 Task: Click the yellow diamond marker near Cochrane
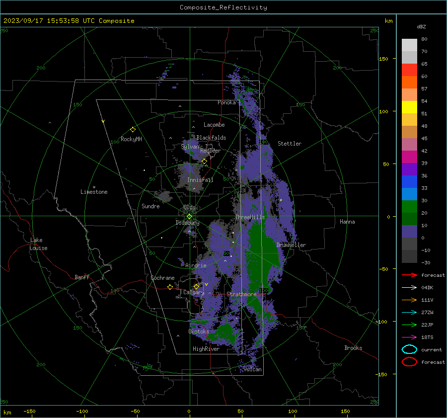click(x=170, y=287)
